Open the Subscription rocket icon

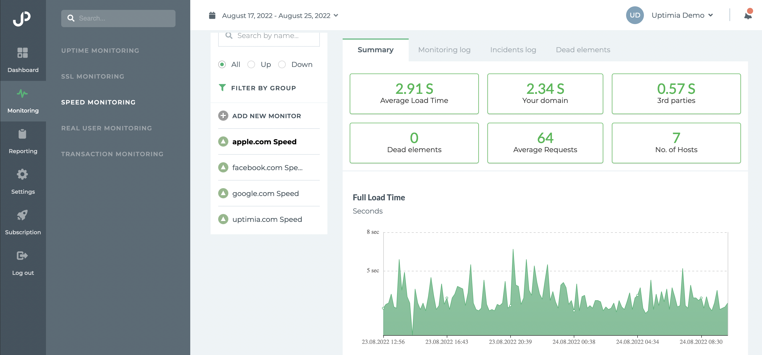pyautogui.click(x=23, y=215)
